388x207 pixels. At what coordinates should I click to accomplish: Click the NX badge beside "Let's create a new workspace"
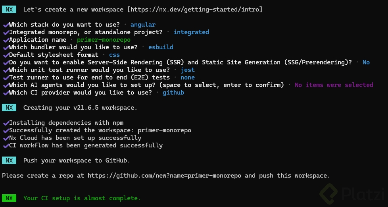[9, 9]
